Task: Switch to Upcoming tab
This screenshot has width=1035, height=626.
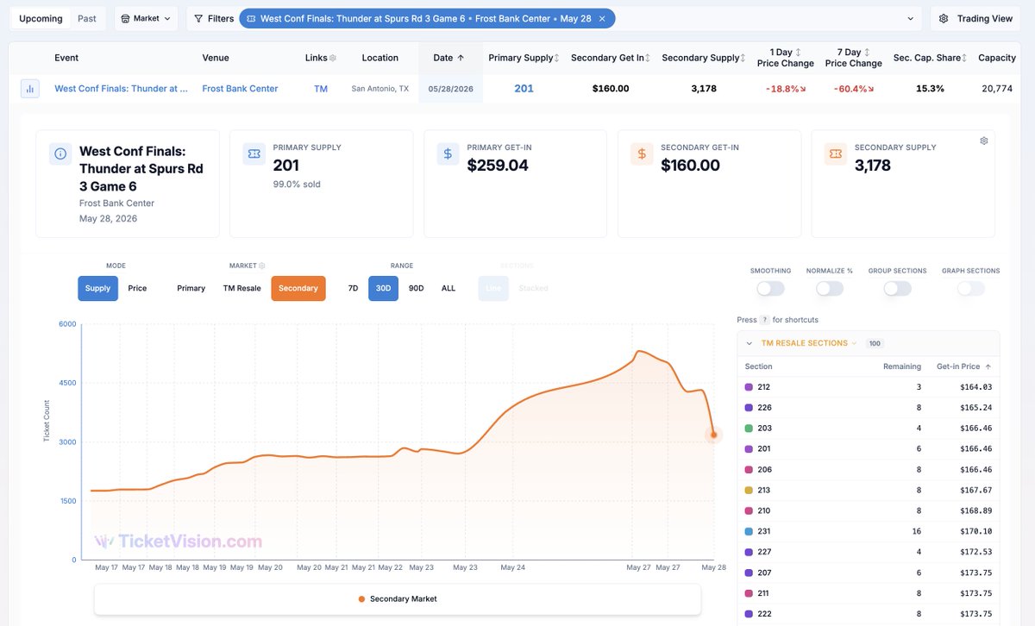Action: point(41,18)
